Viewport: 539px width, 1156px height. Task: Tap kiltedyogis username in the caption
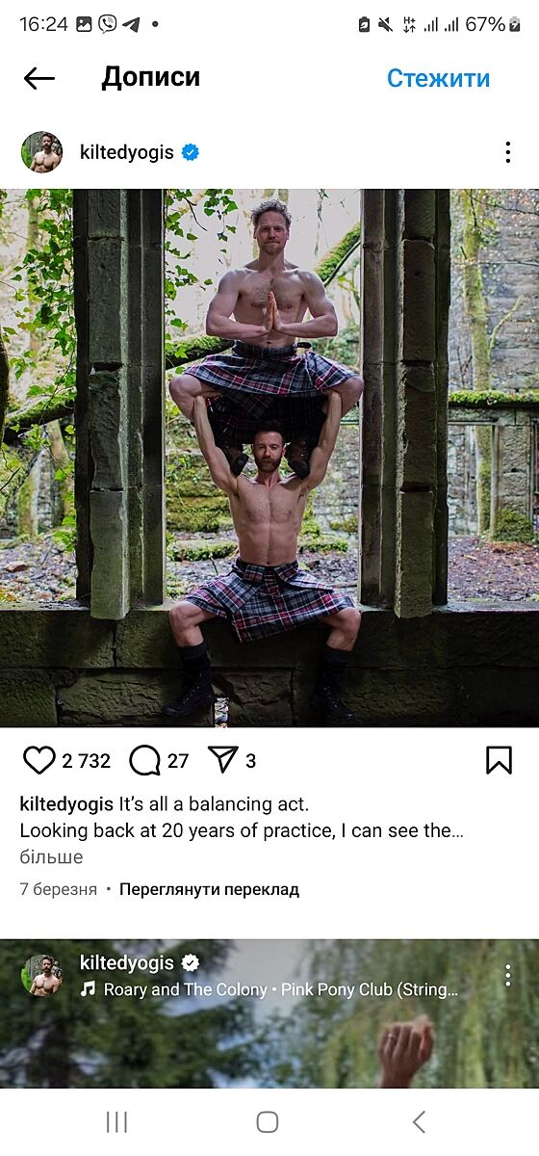coord(66,804)
